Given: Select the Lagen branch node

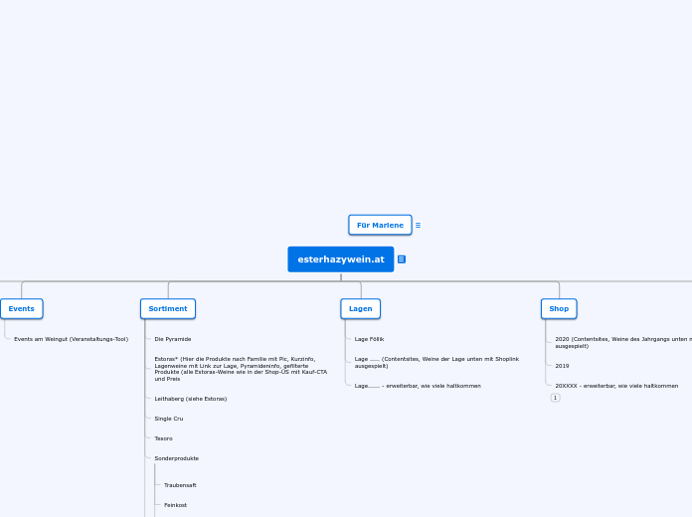Looking at the screenshot, I should (x=361, y=308).
